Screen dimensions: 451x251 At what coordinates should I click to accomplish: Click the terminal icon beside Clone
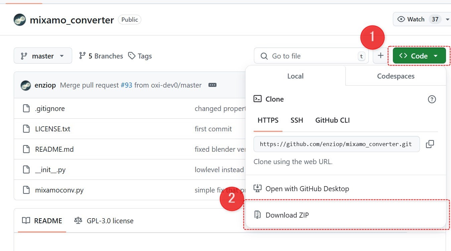click(x=258, y=99)
